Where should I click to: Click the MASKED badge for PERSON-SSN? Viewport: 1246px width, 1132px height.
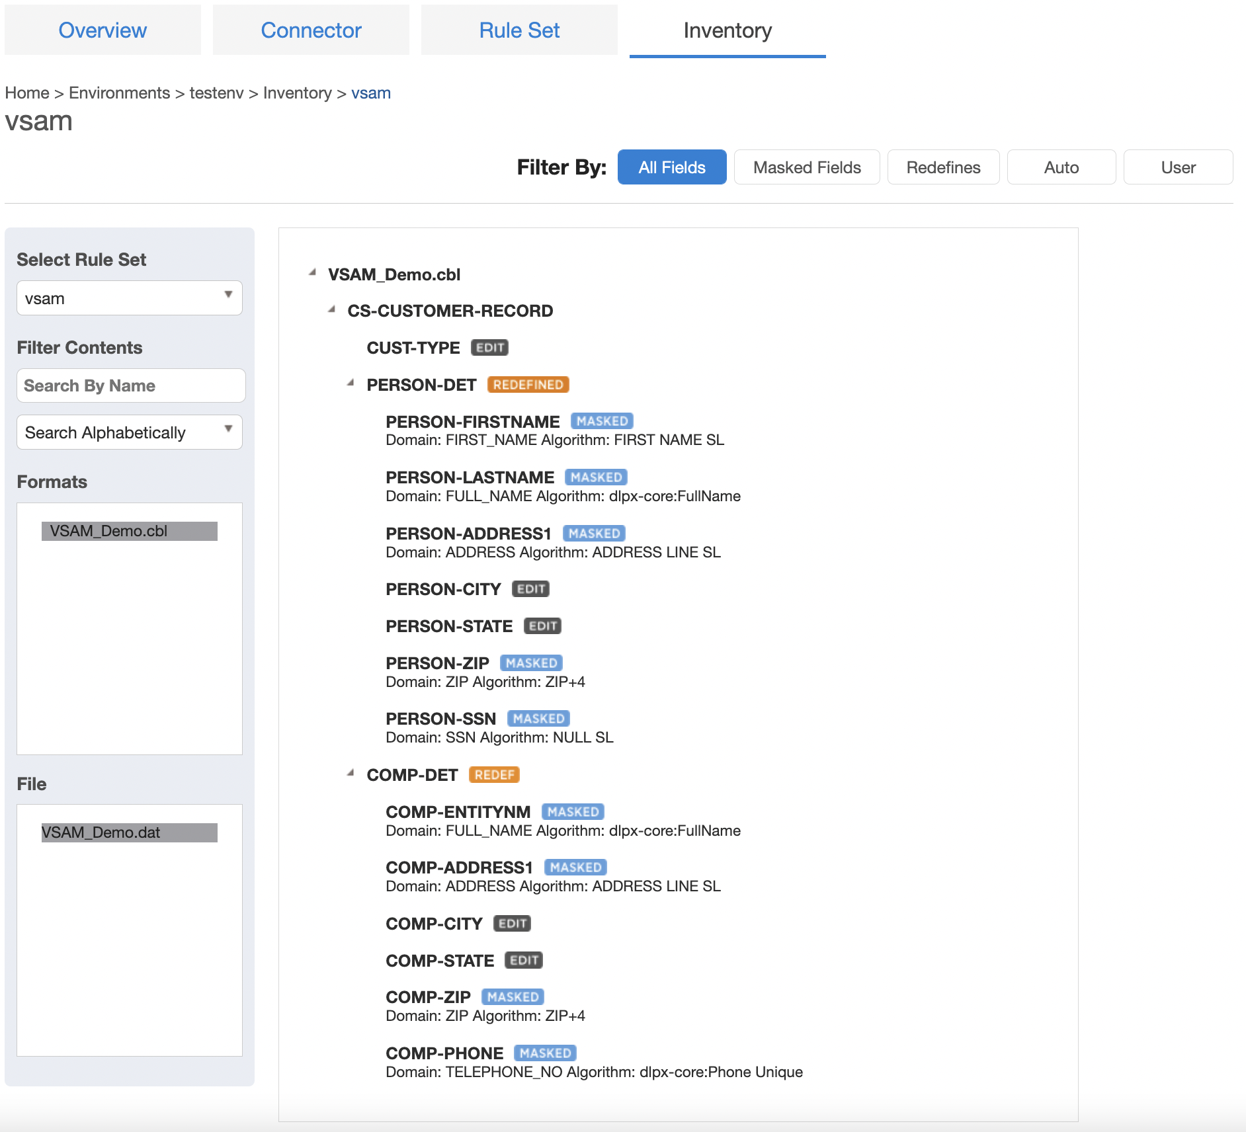[538, 719]
